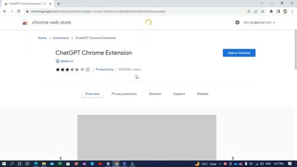Image resolution: width=297 pixels, height=167 pixels.
Task: Open Windows taskbar search
Action: click(12, 164)
